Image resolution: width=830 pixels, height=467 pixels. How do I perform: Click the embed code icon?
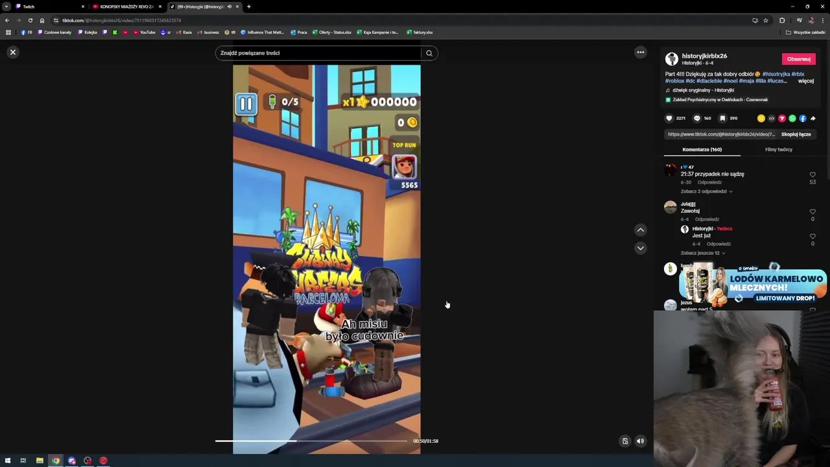pos(771,119)
